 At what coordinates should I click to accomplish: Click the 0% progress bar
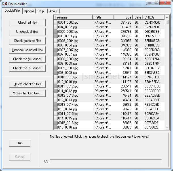(x=106, y=161)
